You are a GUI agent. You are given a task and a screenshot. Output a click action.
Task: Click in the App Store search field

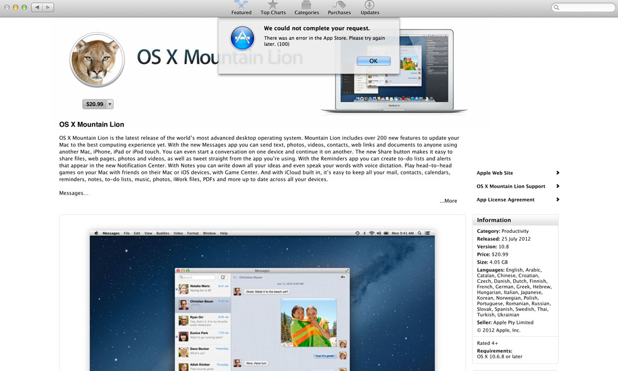(x=584, y=7)
